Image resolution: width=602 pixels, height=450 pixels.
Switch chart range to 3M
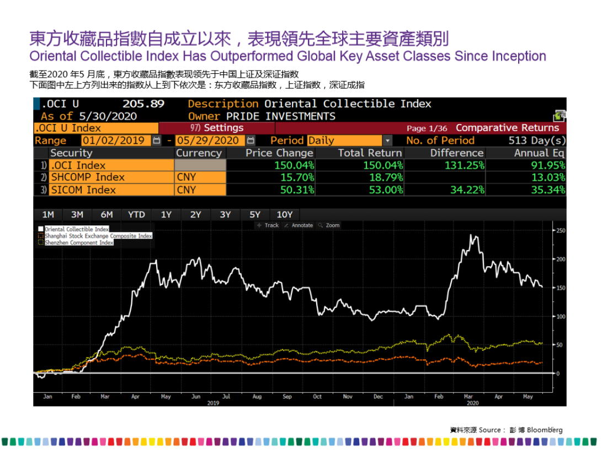77,215
